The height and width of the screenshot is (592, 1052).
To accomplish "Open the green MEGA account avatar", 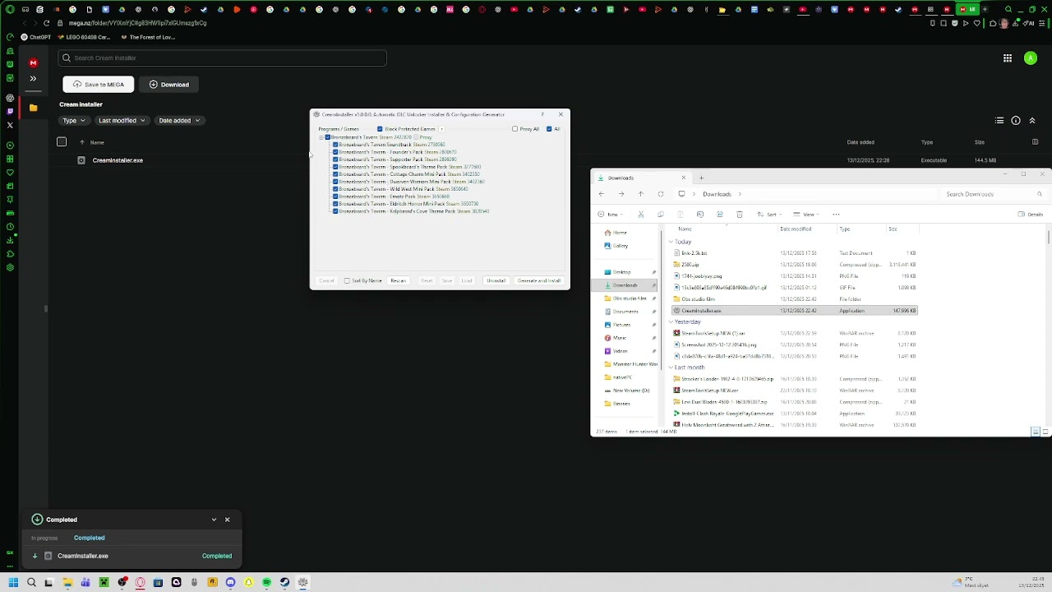I will pyautogui.click(x=1031, y=58).
